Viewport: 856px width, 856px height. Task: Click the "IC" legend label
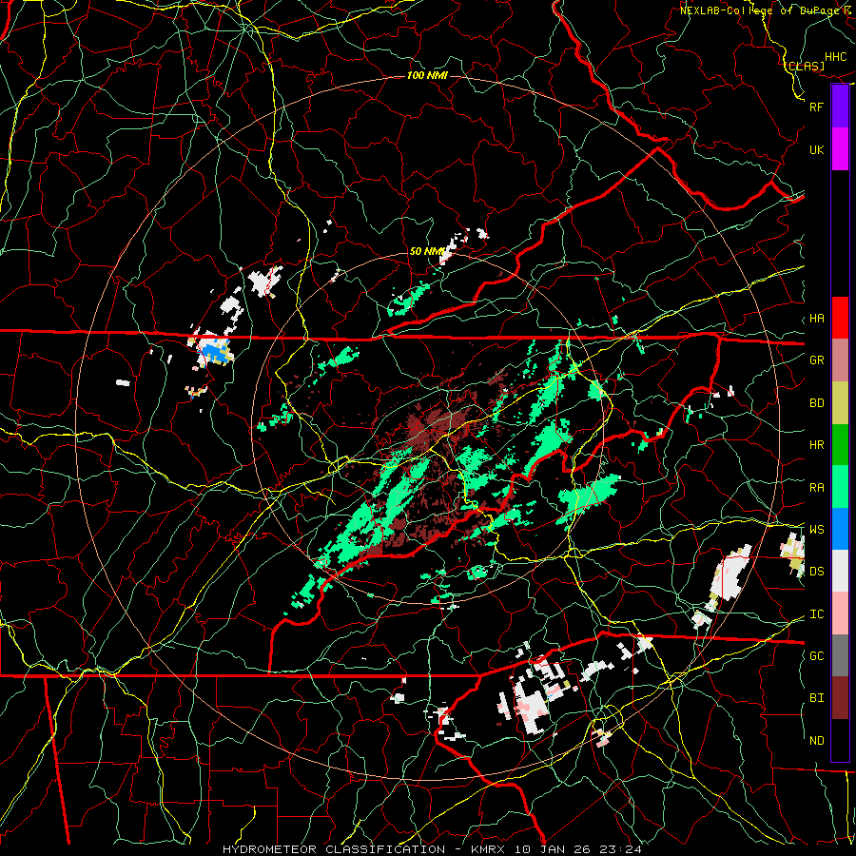coord(816,614)
